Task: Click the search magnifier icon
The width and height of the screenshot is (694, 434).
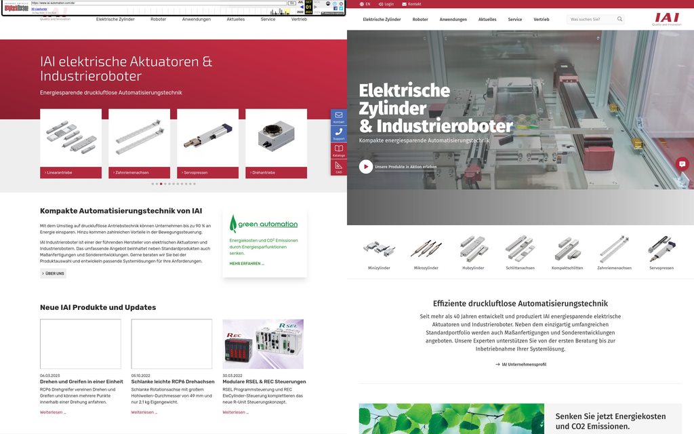Action: tap(619, 19)
